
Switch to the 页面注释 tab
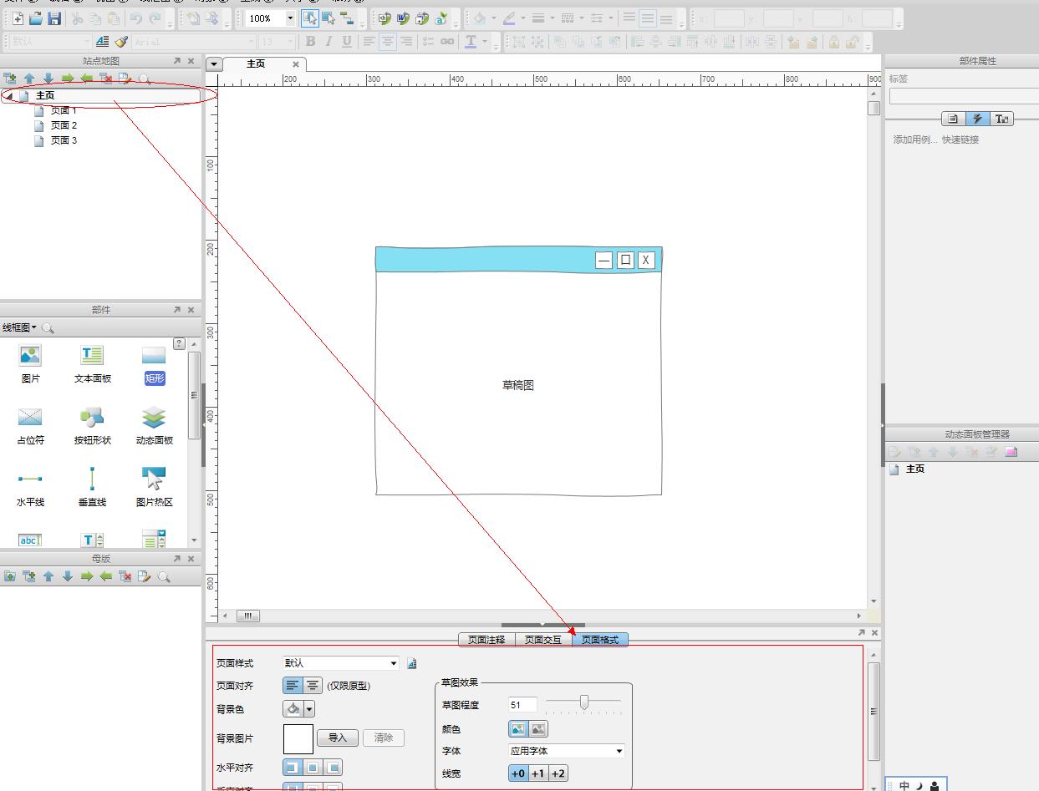tap(486, 640)
